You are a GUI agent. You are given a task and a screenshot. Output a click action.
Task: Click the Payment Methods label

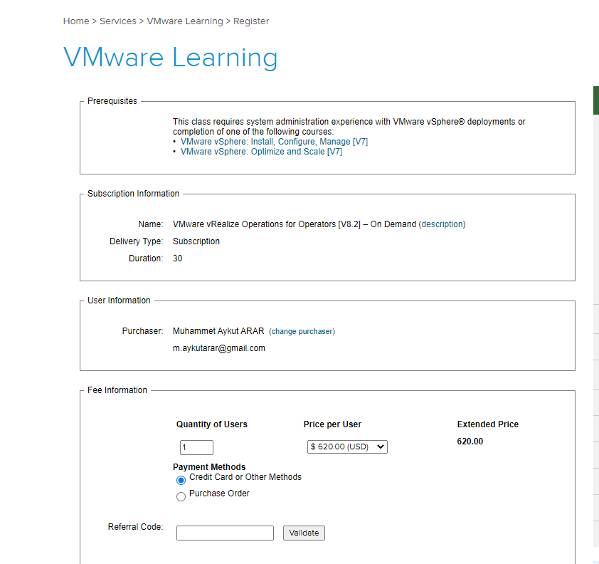[209, 467]
